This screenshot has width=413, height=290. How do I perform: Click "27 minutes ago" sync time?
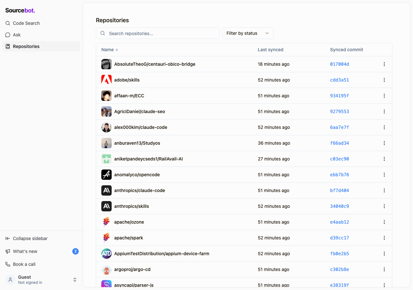(274, 159)
